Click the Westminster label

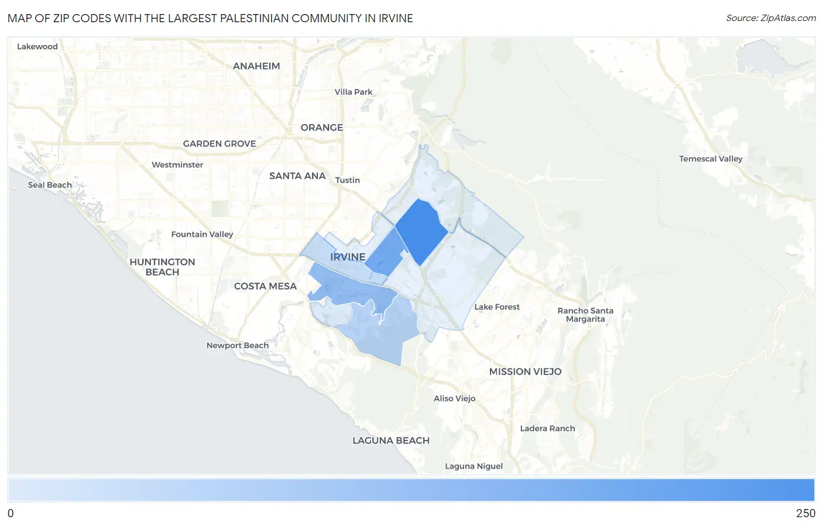(177, 165)
